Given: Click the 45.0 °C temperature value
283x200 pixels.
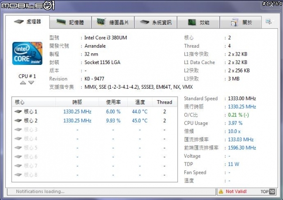Looking at the screenshot, I should (140, 121).
